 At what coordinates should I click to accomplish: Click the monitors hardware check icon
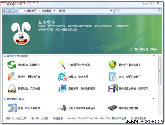(x=62, y=88)
